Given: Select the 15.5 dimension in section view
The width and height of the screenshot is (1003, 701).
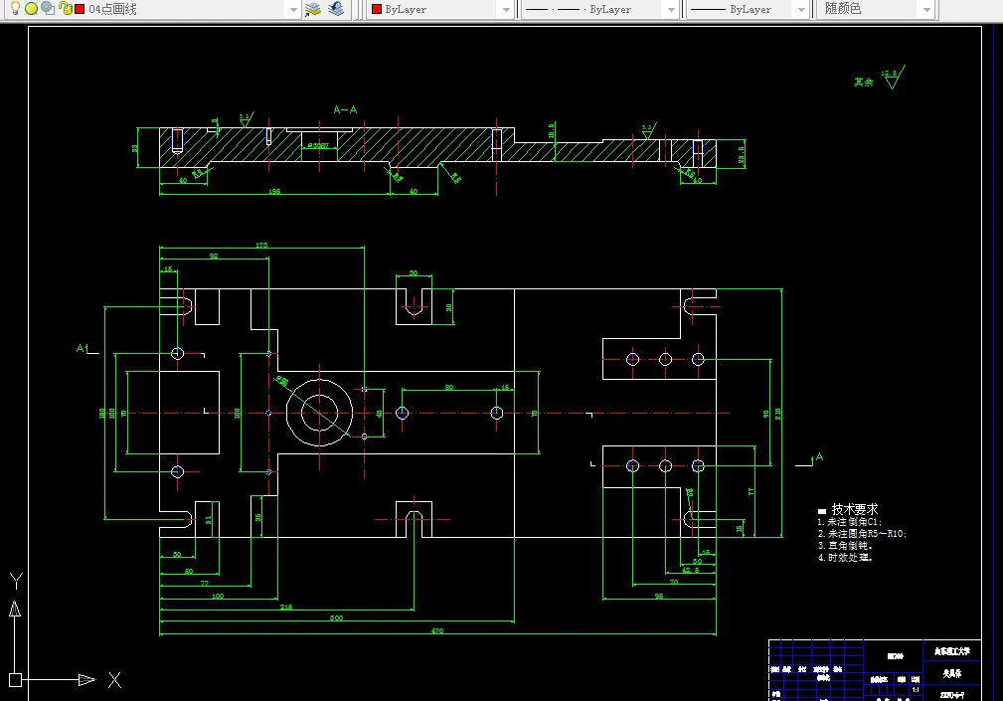Looking at the screenshot, I should 552,131.
